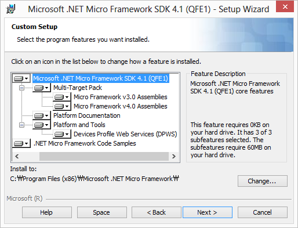Click the Help button
The width and height of the screenshot is (298, 228).
[x=47, y=212]
